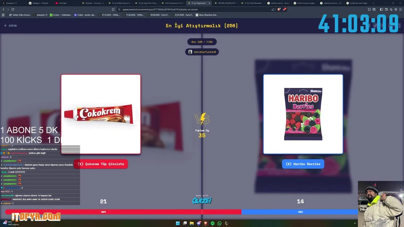Open the 27.12.2025 - 74HAL bookmark
Screen dimensions: 404x227
coord(109,15)
